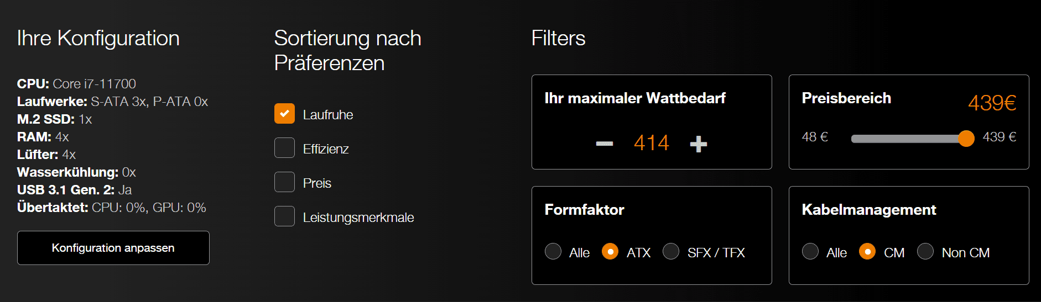Select the CM cable management radio
Viewport: 1041px width, 302px height.
(x=867, y=252)
